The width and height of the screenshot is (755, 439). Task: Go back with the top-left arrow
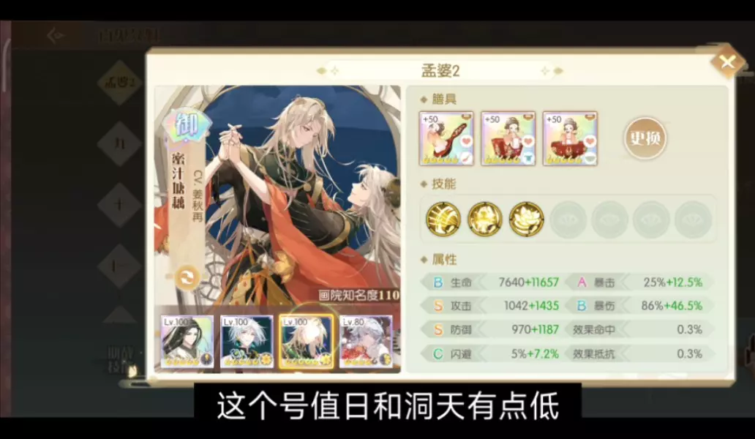pyautogui.click(x=56, y=36)
